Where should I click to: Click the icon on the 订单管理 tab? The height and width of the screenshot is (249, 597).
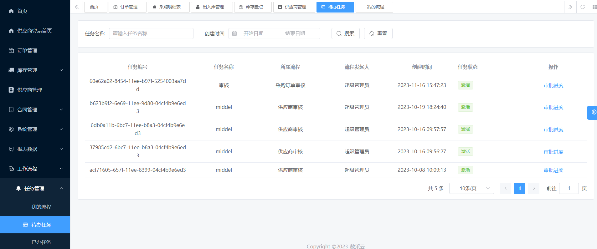(116, 7)
